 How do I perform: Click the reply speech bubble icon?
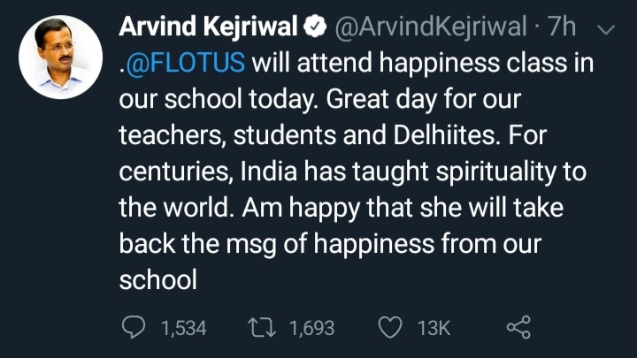tap(132, 328)
